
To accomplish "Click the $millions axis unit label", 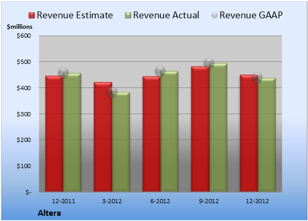I will (x=19, y=27).
